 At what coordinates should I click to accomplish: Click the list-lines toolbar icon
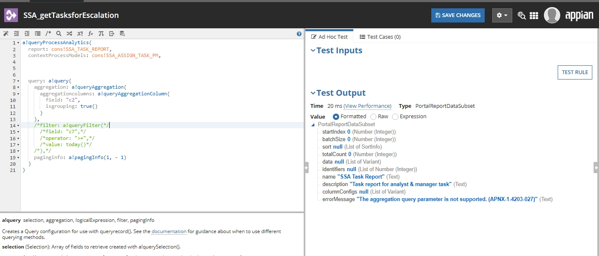[38, 34]
